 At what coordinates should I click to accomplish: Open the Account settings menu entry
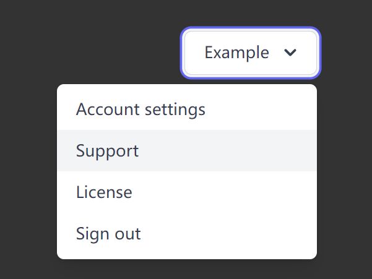click(187, 109)
